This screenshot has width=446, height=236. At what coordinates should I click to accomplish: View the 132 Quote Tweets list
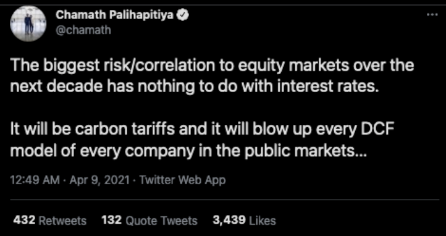149,221
